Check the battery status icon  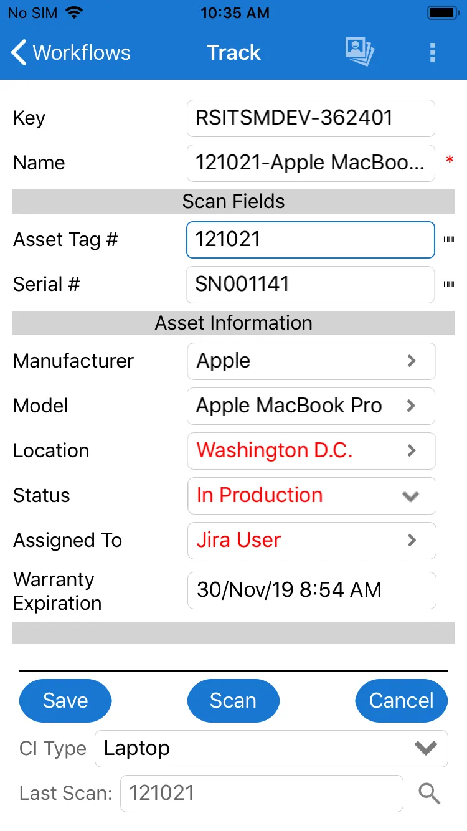(x=443, y=12)
